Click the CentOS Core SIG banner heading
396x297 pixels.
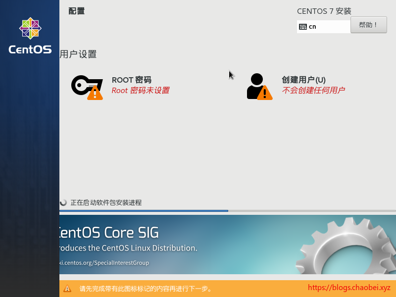click(109, 232)
